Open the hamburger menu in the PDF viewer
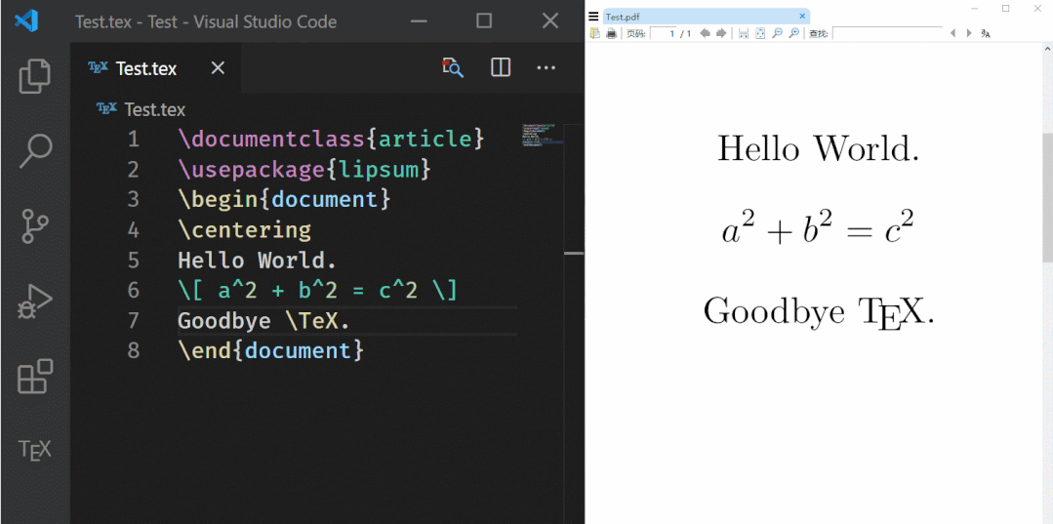Screen dimensions: 1053x524 pyautogui.click(x=593, y=17)
